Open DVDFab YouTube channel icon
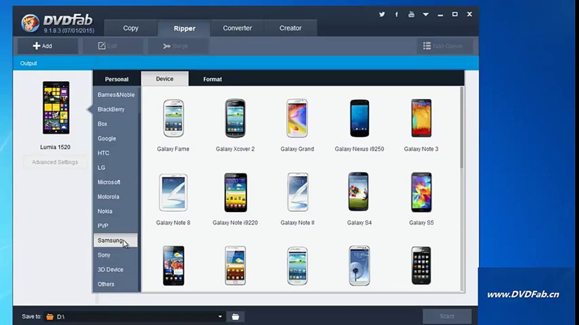The height and width of the screenshot is (325, 579). 411,14
